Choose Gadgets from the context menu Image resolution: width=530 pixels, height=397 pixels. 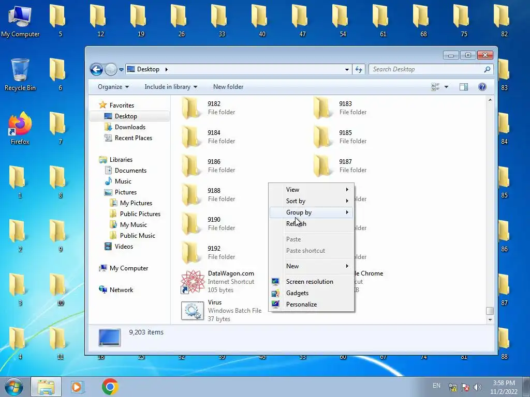(311, 293)
